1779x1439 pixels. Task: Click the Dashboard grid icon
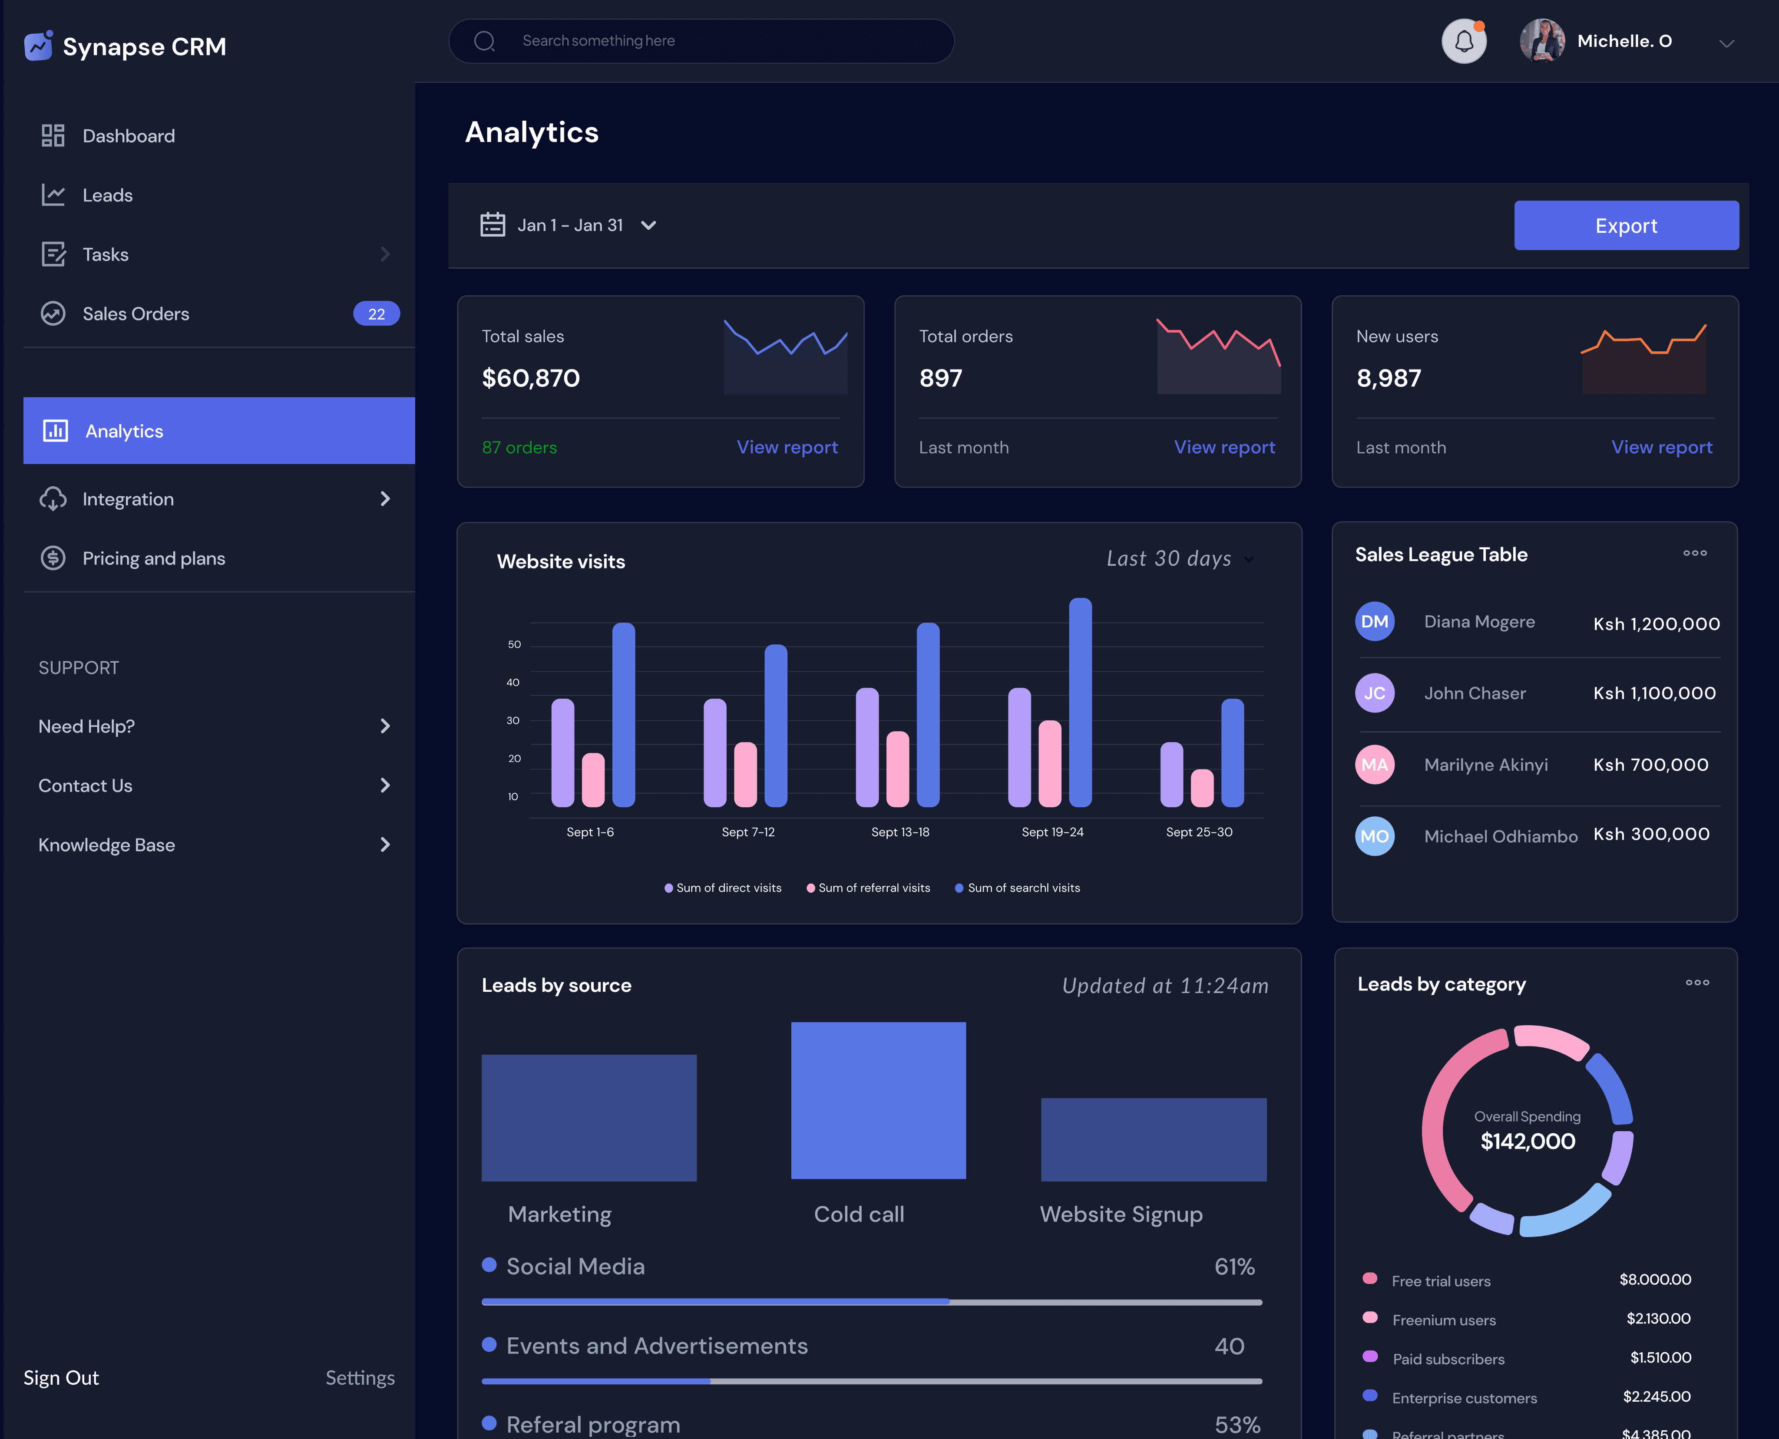(x=53, y=135)
